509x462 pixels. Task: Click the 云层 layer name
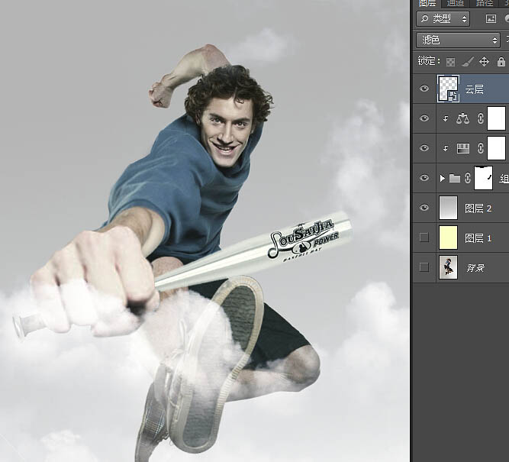[x=474, y=89]
